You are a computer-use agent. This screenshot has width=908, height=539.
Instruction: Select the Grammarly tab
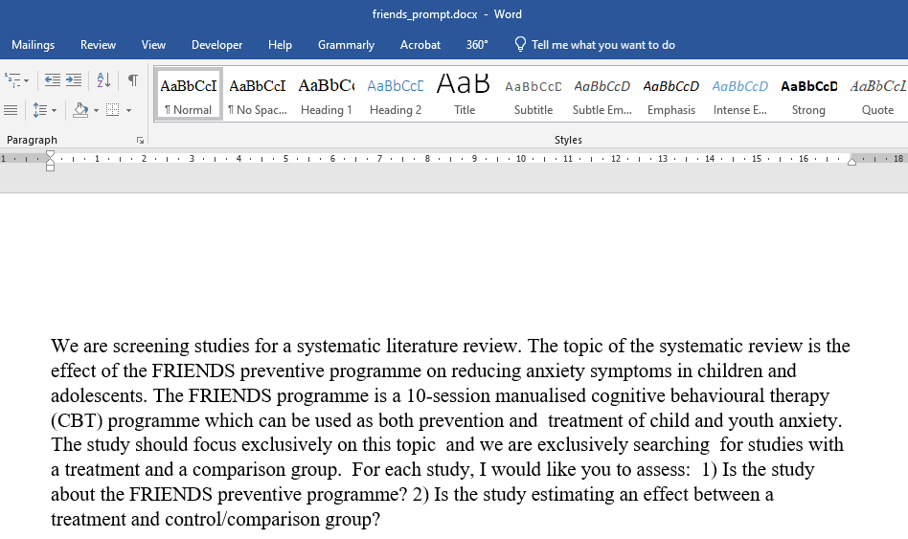coord(347,45)
